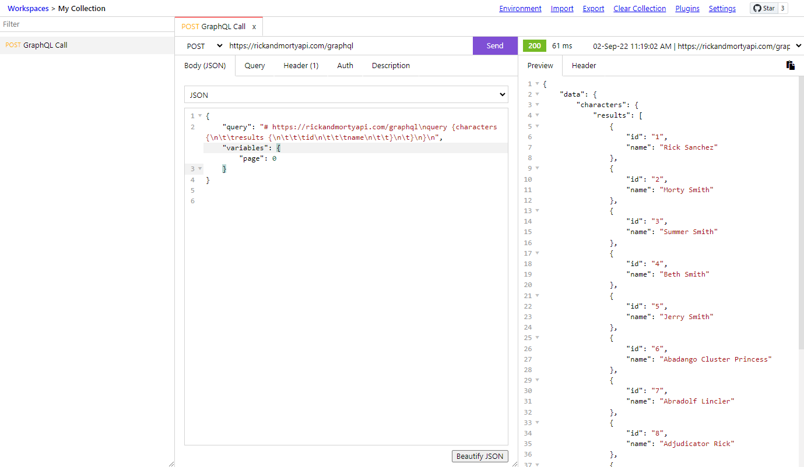Viewport: 804px width, 467px height.
Task: Open the Query tab
Action: (255, 66)
